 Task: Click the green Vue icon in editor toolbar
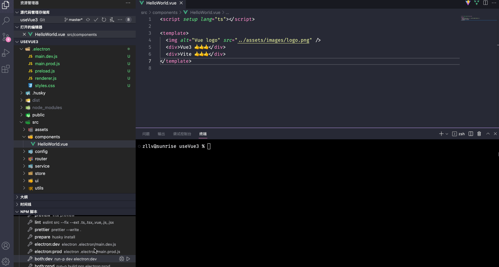(x=477, y=3)
